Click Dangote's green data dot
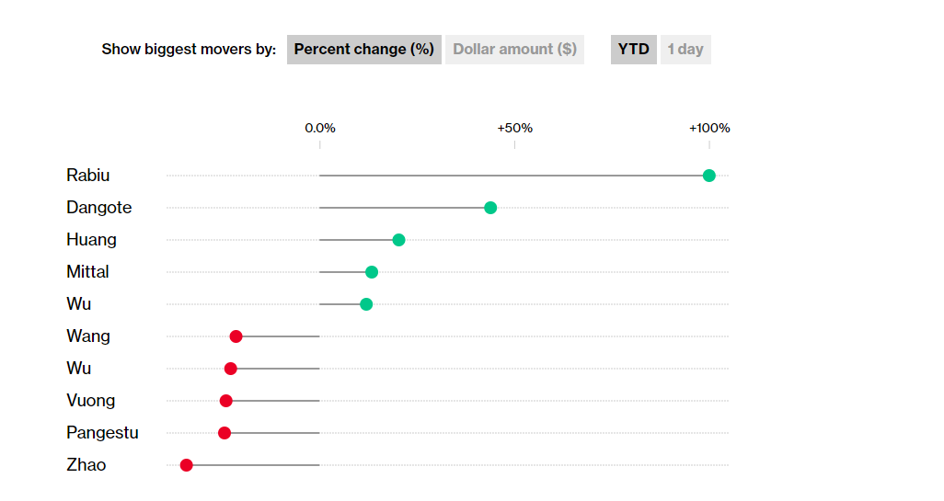Viewport: 944px width, 501px height. coord(490,208)
